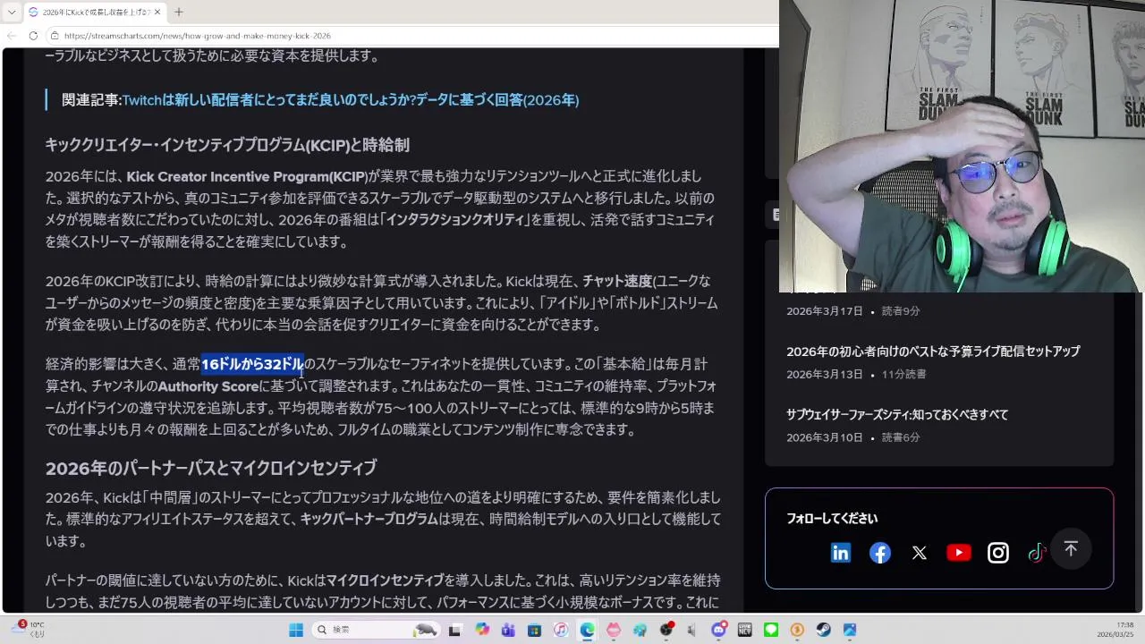The width and height of the screenshot is (1145, 644).
Task: Click the site info lock icon in address bar
Action: [55, 36]
